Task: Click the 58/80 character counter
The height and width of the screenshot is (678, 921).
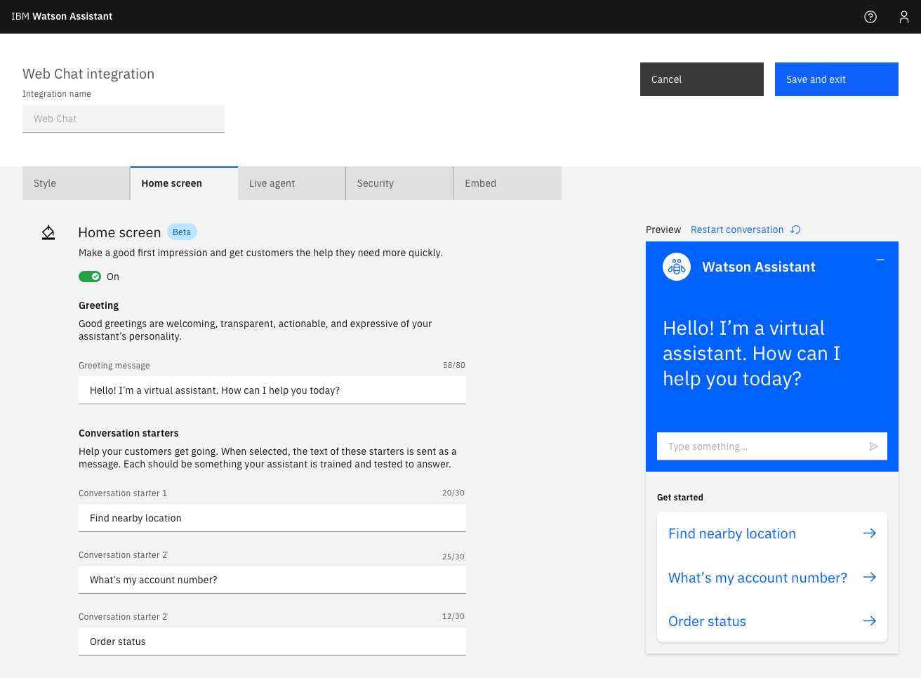Action: coord(454,365)
